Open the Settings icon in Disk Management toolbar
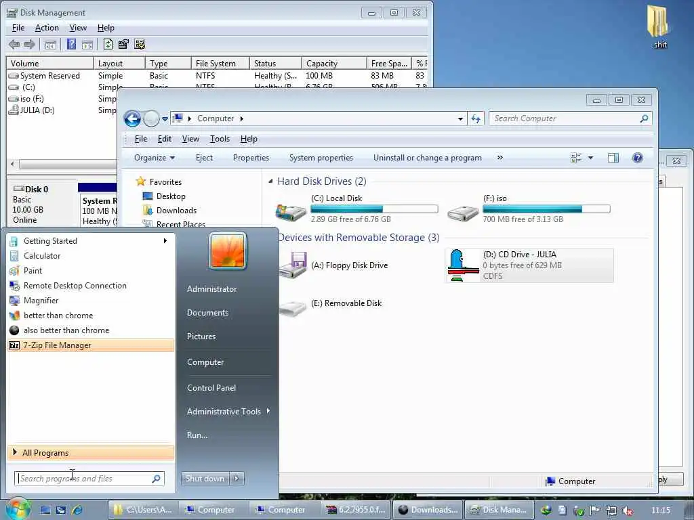This screenshot has width=694, height=520. tap(140, 44)
